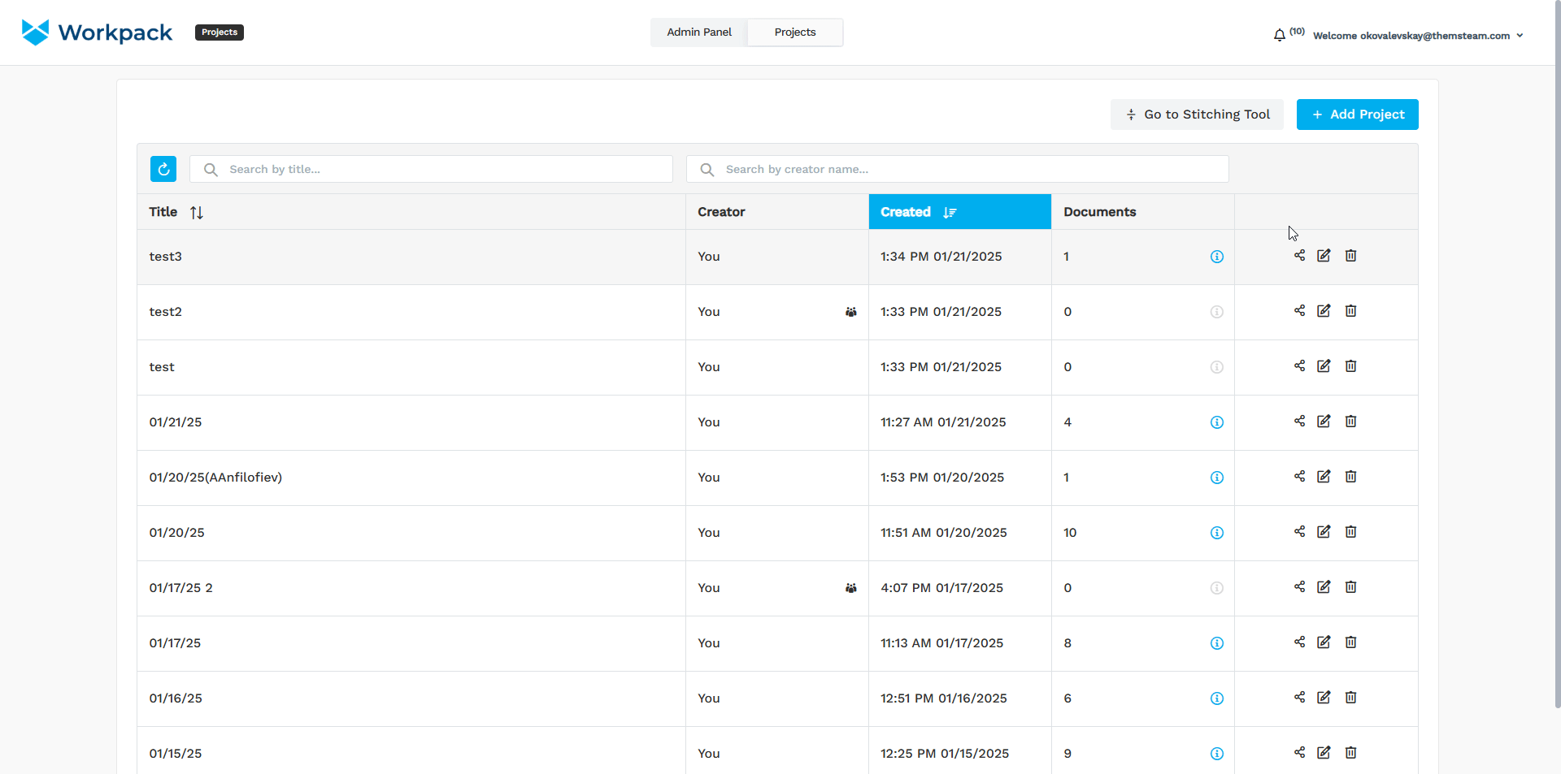Image resolution: width=1561 pixels, height=774 pixels.
Task: Delete the 01/20/25 project
Action: pos(1350,532)
